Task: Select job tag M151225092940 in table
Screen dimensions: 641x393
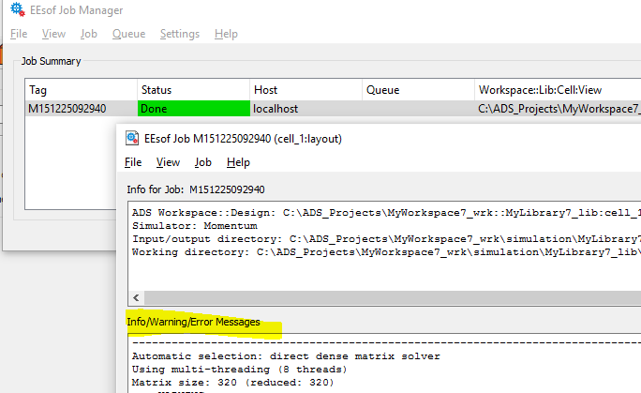Action: [81, 109]
